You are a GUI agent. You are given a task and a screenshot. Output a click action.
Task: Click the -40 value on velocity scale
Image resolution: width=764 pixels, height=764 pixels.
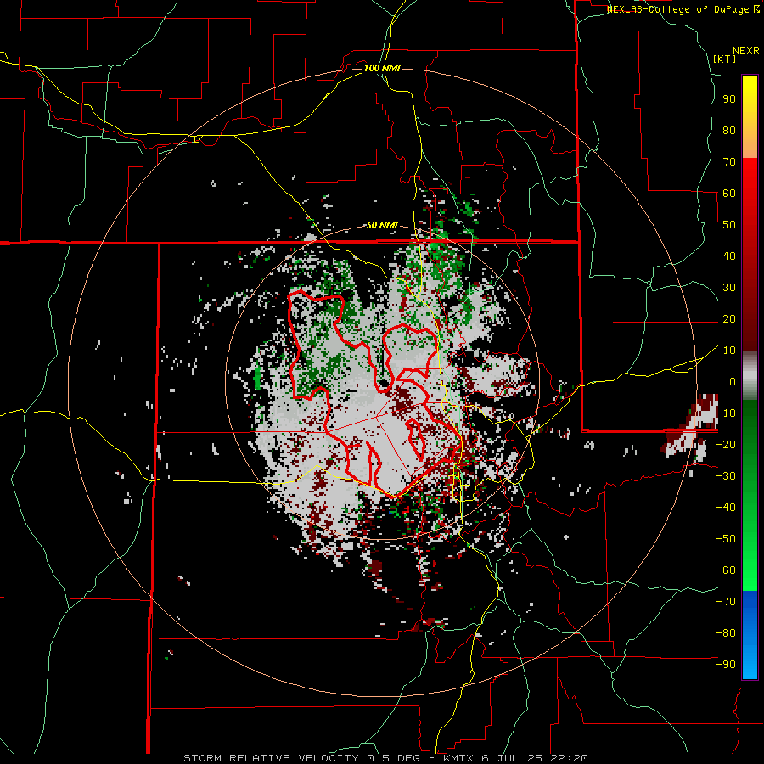coord(726,508)
